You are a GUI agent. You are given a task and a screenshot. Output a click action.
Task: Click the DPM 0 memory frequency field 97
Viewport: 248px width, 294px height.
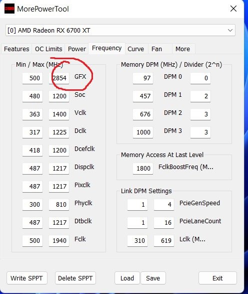[x=143, y=78]
